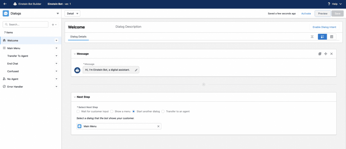Click the Message move arrows icon

click(x=326, y=54)
